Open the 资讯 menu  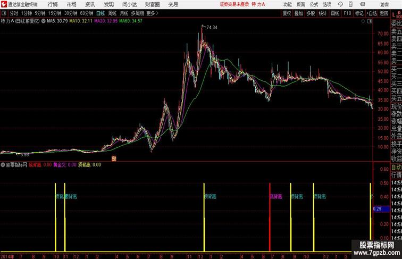click(x=90, y=4)
